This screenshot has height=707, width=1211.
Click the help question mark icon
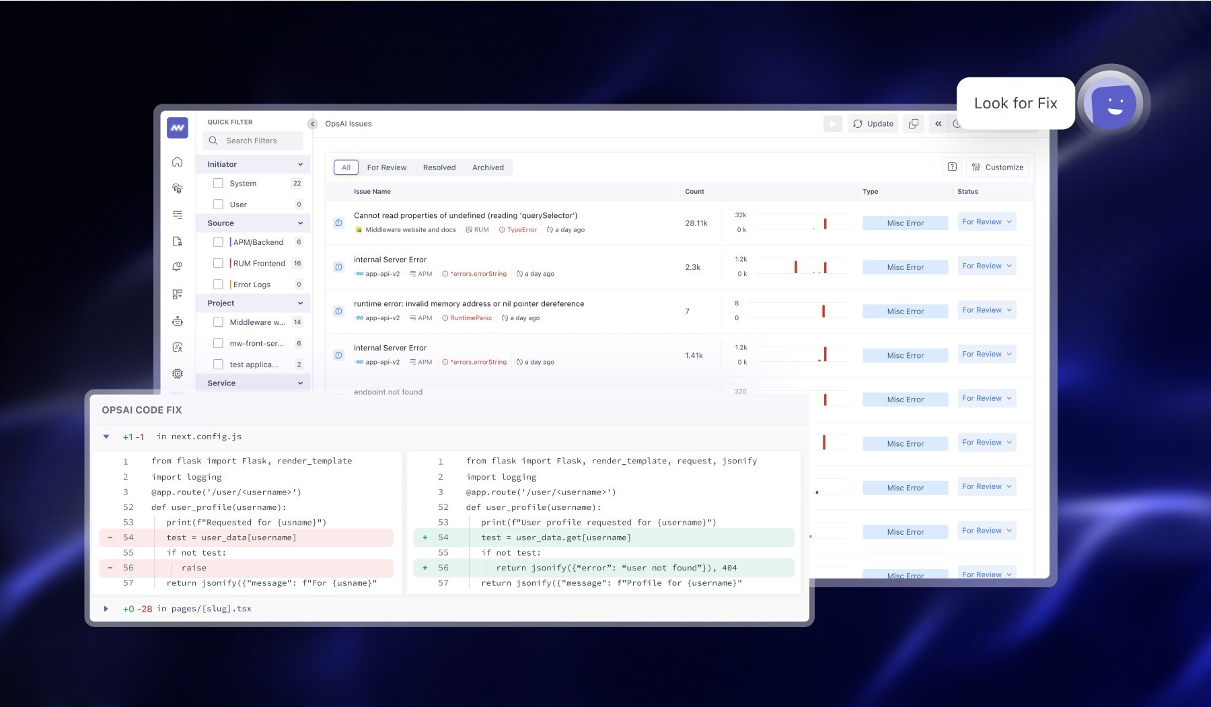[x=952, y=167]
